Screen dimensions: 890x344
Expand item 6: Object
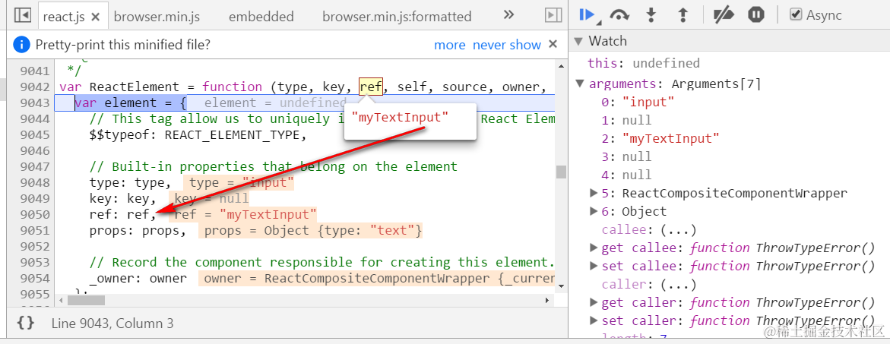[x=594, y=211]
